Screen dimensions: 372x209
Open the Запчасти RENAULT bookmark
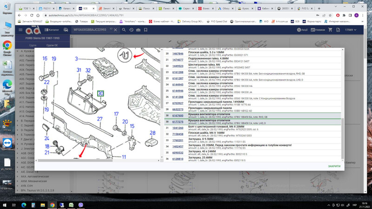click(30, 21)
